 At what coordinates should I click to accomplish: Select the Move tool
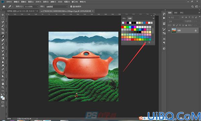pyautogui.click(x=3, y=15)
